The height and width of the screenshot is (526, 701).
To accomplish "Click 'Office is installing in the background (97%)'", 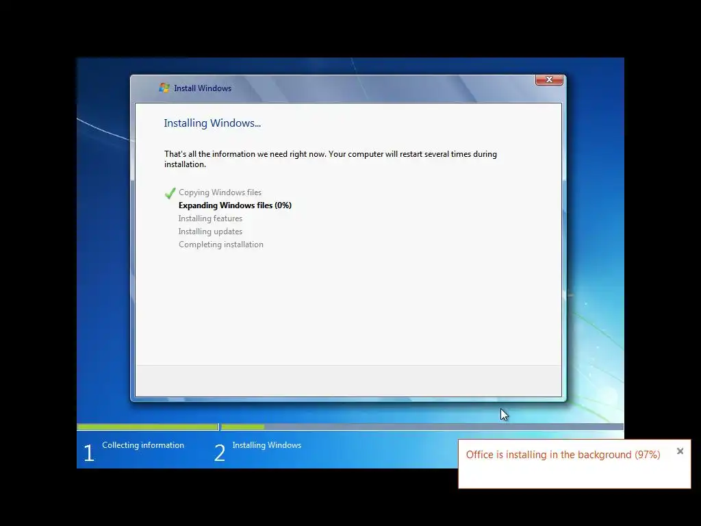I will tap(563, 455).
